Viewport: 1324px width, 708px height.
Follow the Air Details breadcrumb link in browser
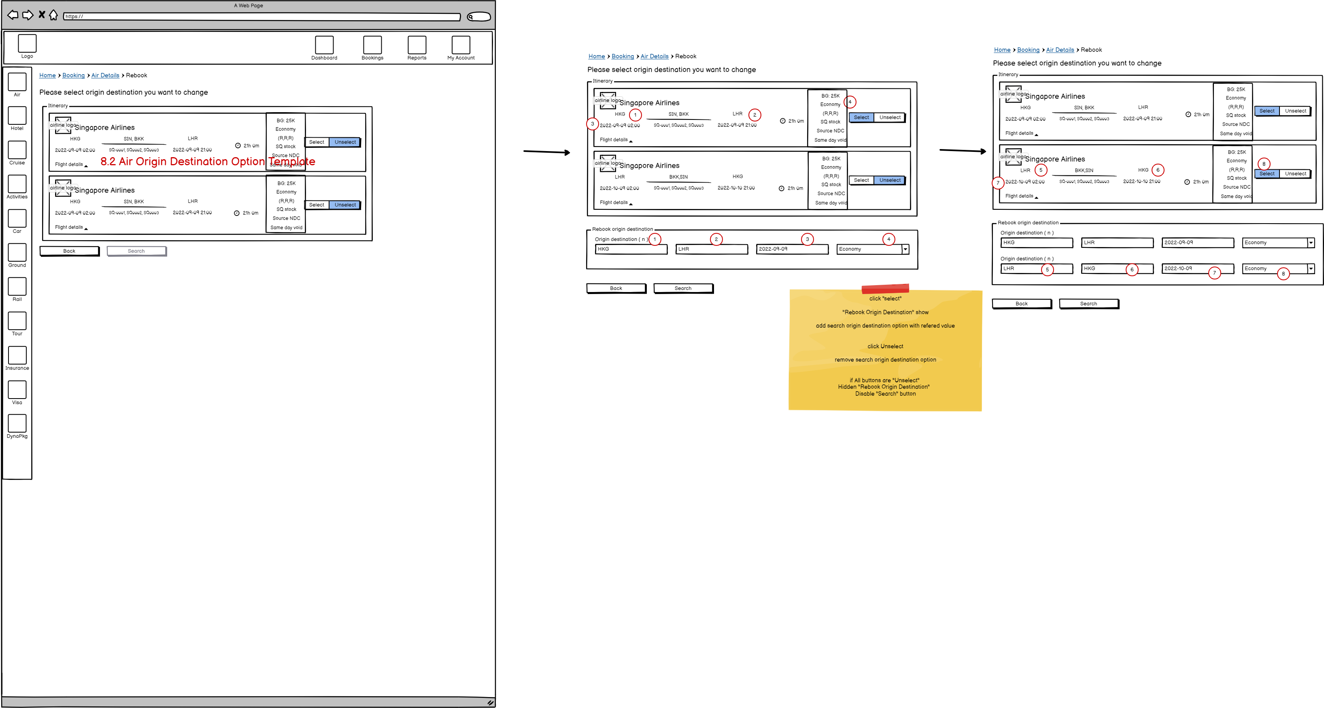[x=105, y=76]
